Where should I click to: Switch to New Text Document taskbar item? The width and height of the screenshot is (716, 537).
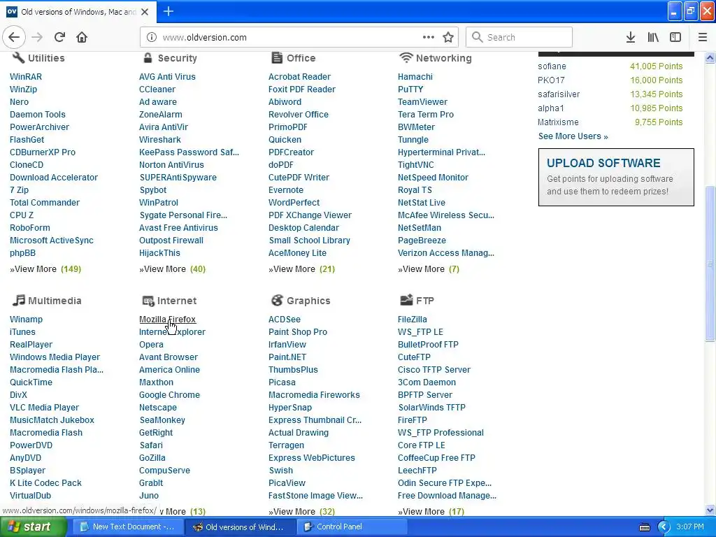point(128,527)
